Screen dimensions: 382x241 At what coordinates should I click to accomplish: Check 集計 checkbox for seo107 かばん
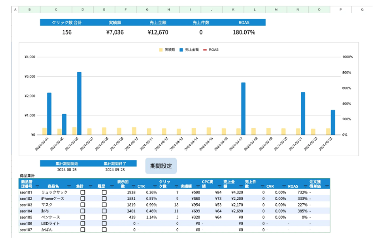click(x=83, y=230)
